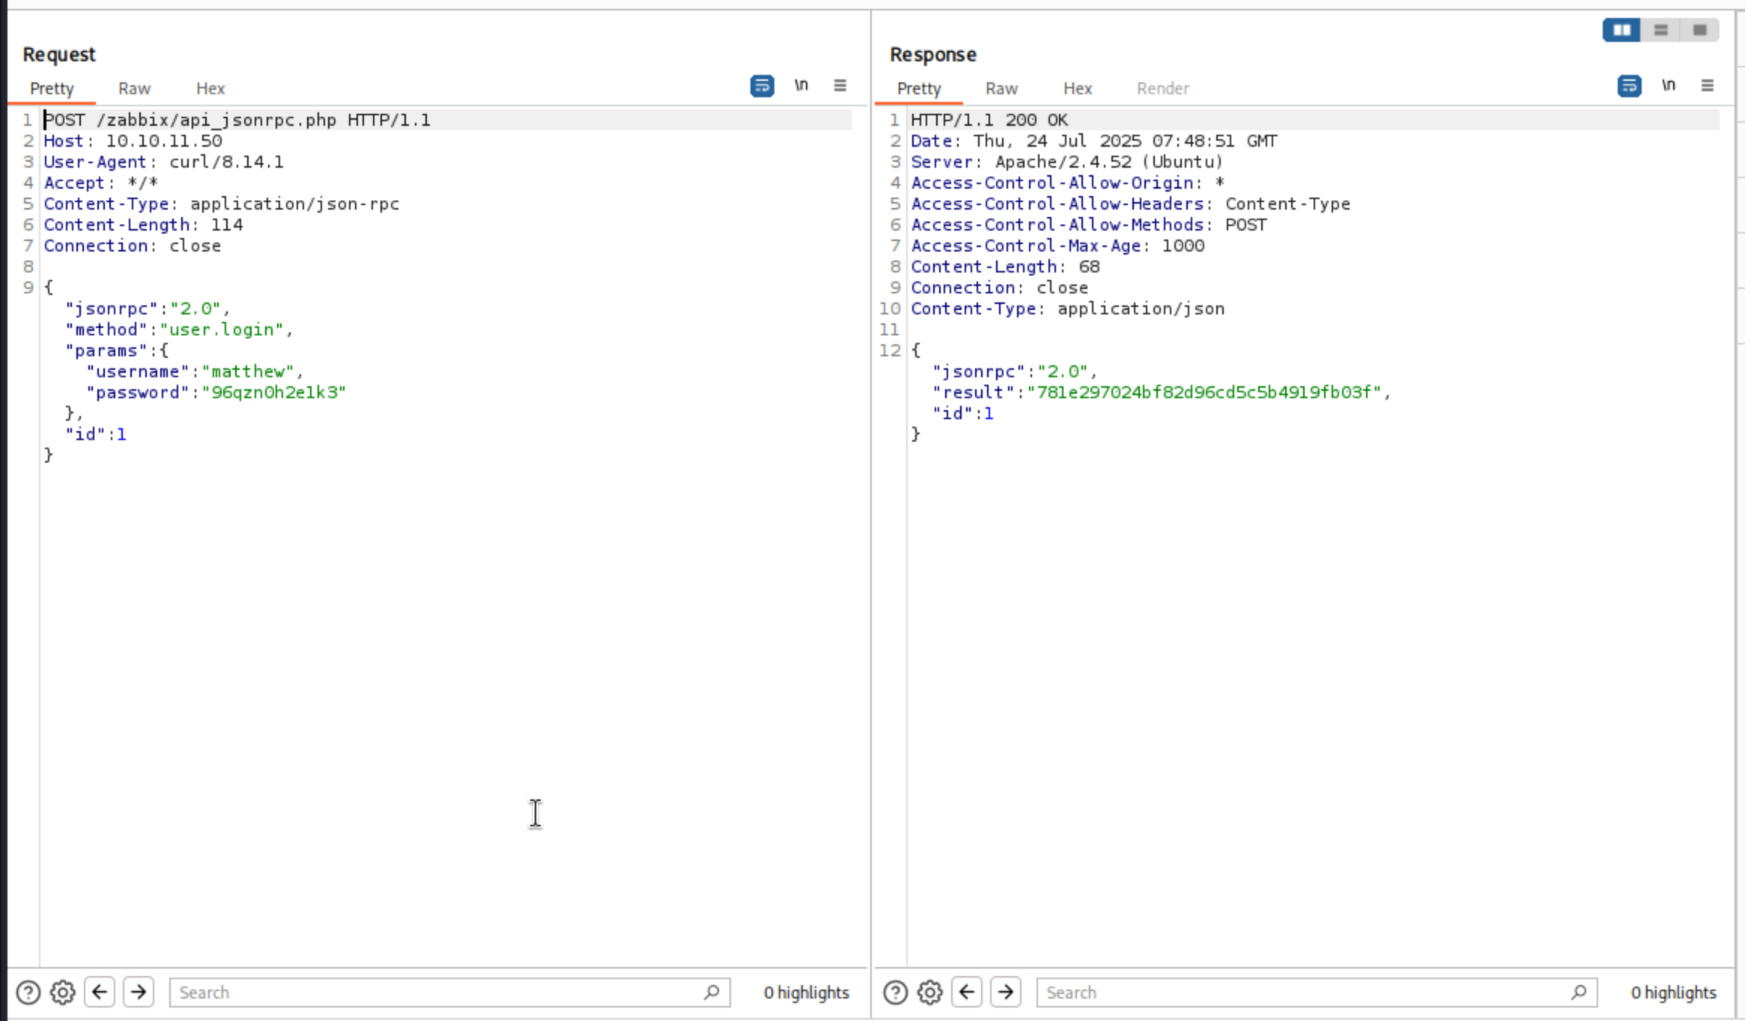Viewport: 1745px width, 1021px height.
Task: Switch Request to Raw tab
Action: (134, 88)
